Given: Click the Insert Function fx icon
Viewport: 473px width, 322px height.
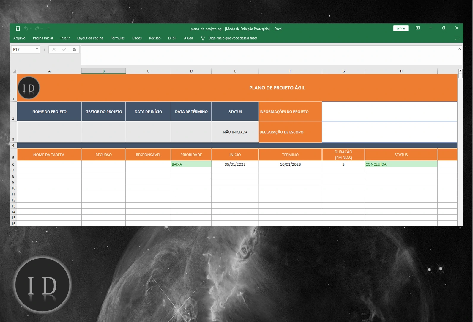Looking at the screenshot, I should 74,50.
